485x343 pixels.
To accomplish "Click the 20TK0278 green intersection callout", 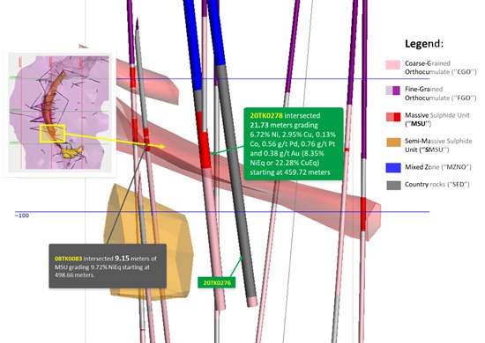I will (x=294, y=143).
